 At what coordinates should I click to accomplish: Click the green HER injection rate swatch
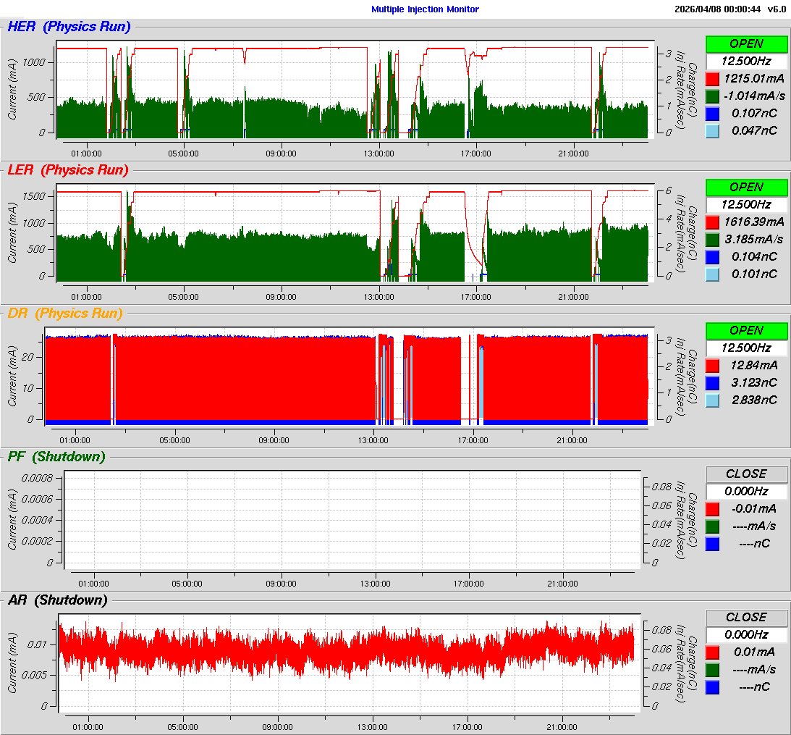point(712,96)
